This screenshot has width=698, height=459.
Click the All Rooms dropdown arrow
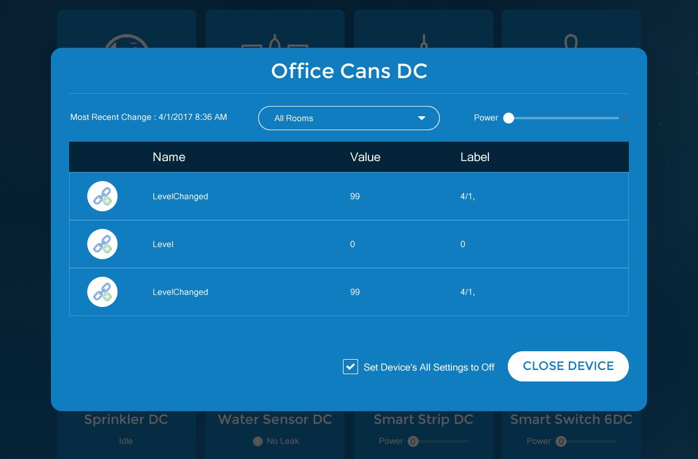pos(422,118)
